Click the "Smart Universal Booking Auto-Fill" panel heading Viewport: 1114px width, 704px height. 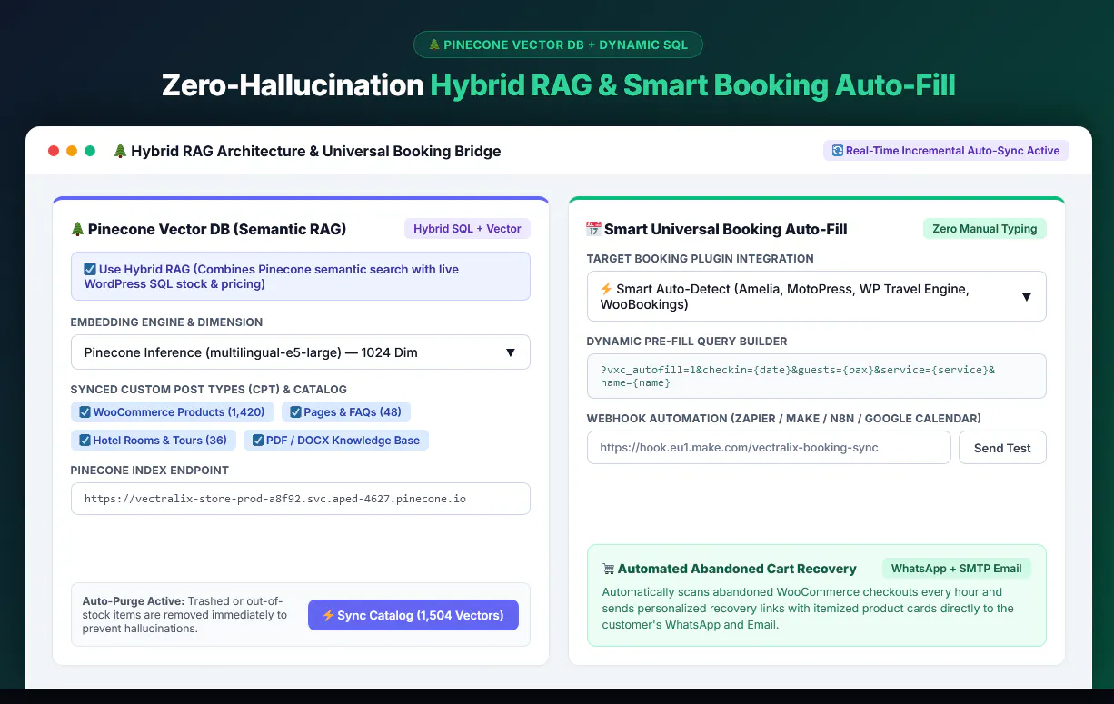pyautogui.click(x=726, y=229)
